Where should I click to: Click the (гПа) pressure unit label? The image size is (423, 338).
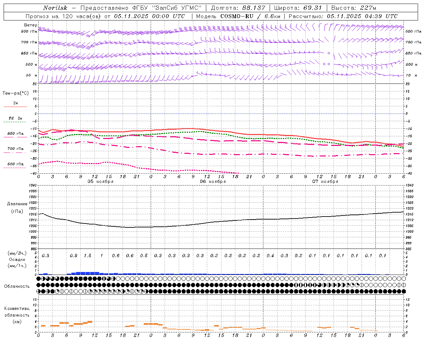[x=17, y=212]
